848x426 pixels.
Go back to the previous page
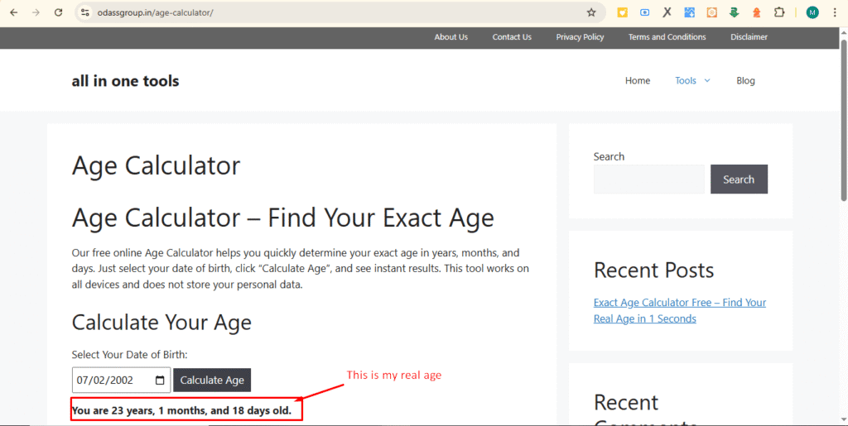(14, 12)
